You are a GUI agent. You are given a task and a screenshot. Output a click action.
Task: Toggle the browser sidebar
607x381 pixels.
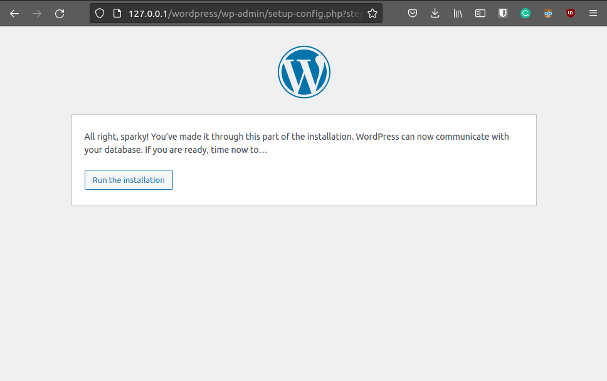480,14
